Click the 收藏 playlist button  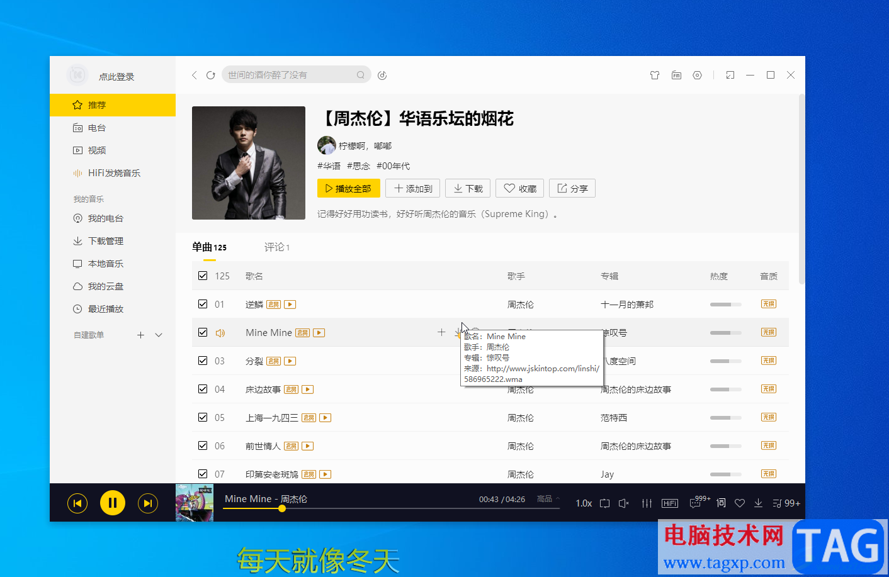(x=520, y=188)
